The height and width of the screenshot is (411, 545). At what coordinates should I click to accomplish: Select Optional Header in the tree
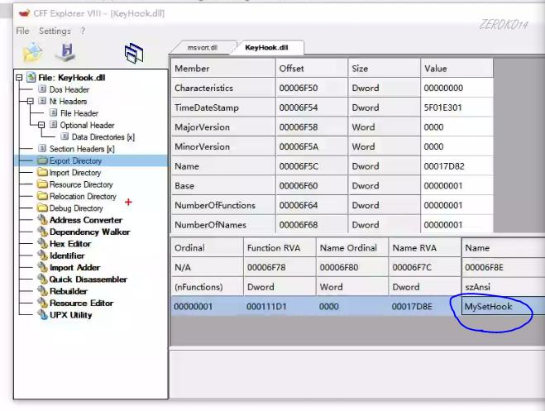[87, 125]
